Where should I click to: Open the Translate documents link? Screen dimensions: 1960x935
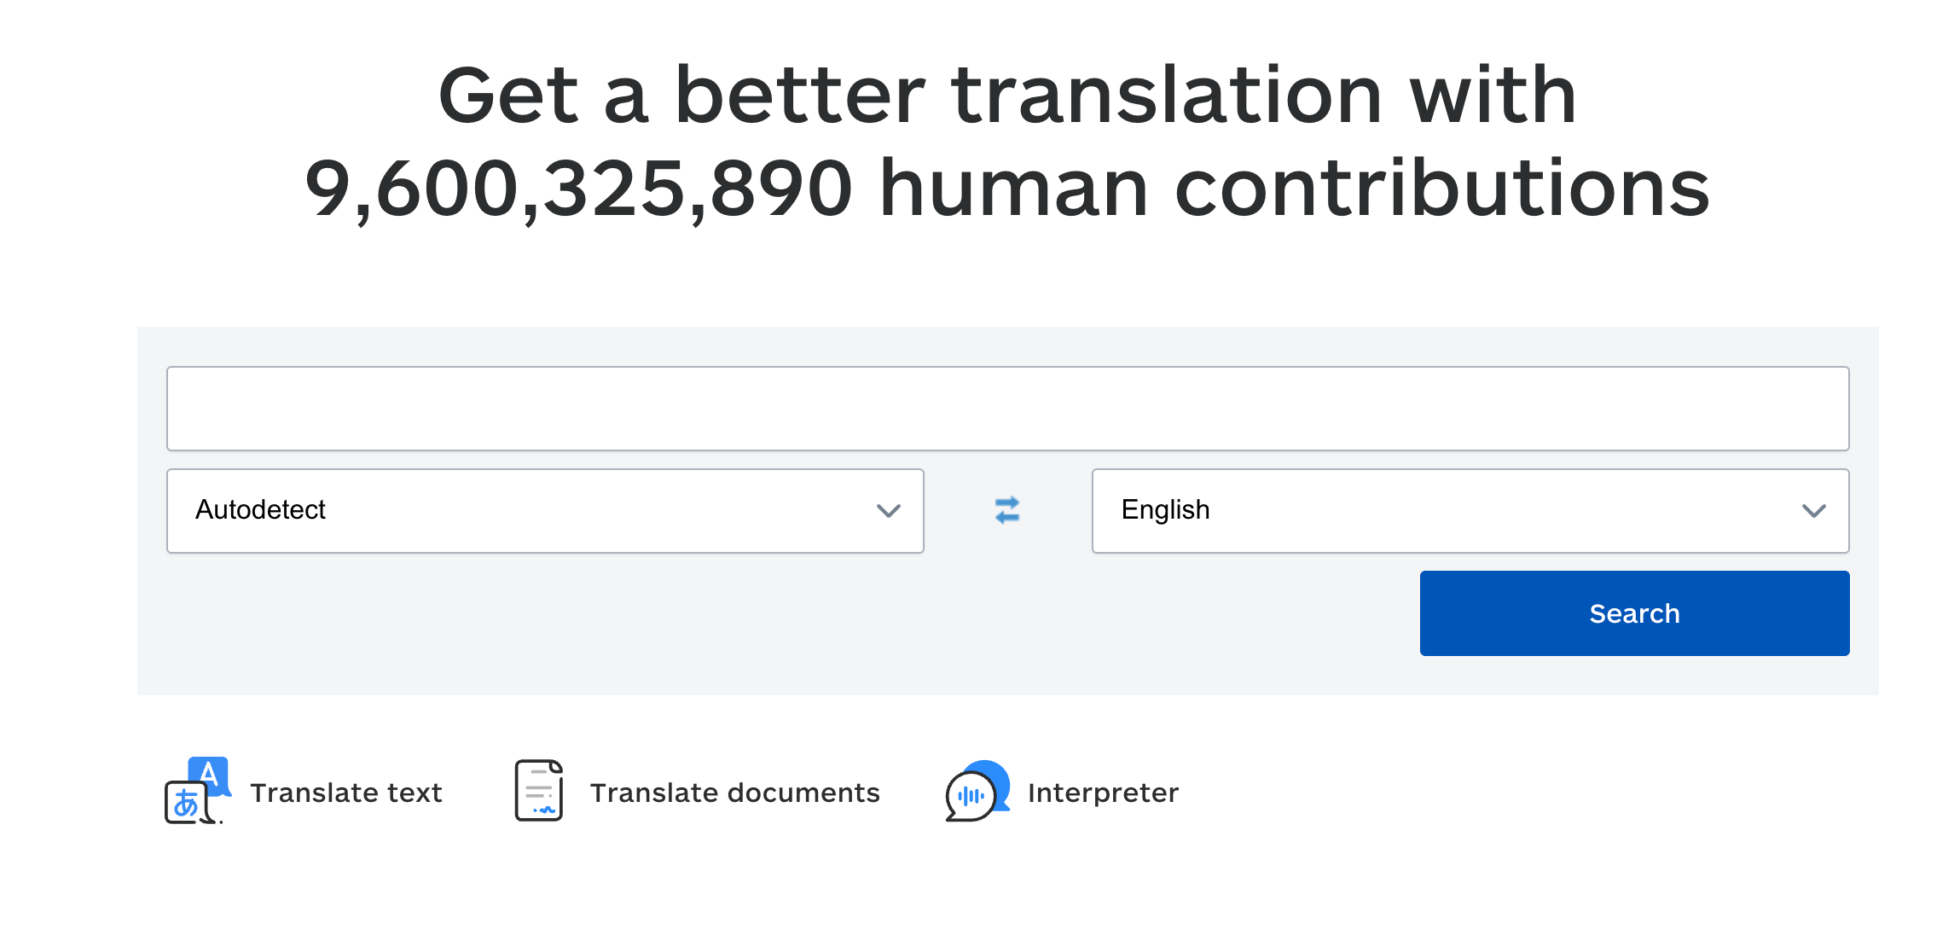734,793
